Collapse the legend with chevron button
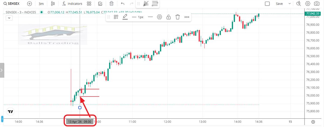This screenshot has height=127, width=324. pos(9,18)
